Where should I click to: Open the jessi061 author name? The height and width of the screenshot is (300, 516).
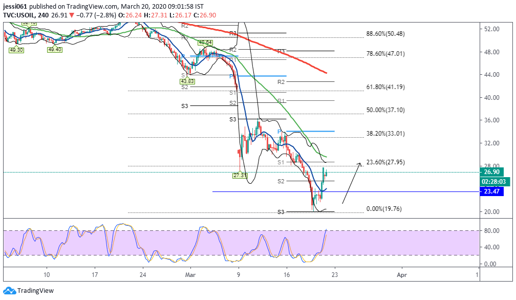click(15, 6)
